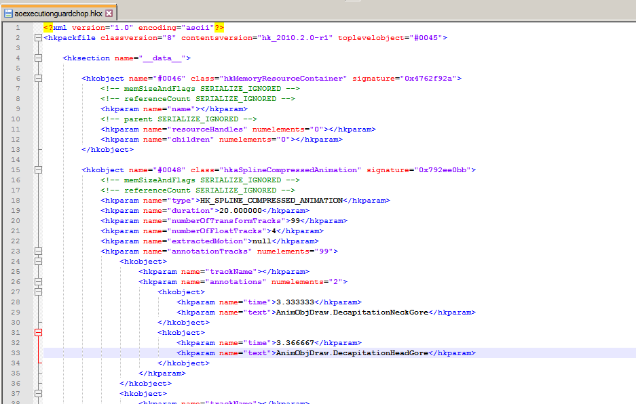Image resolution: width=636 pixels, height=404 pixels.
Task: Click the class name hkaSplineCompressedAnimation
Action: (291, 169)
